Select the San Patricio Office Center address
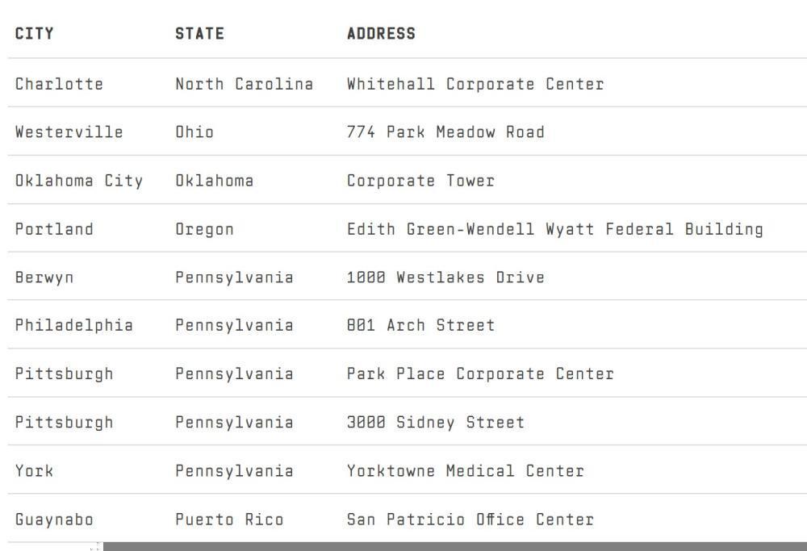807x551 pixels. [470, 520]
